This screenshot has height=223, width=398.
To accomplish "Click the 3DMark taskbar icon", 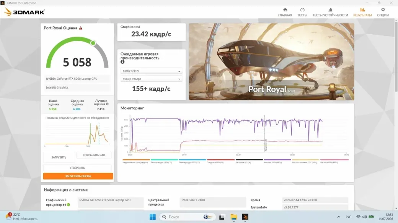I will click(x=245, y=217).
